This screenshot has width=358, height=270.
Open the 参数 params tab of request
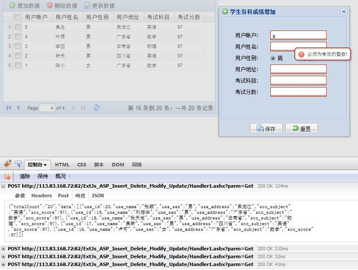click(x=20, y=196)
